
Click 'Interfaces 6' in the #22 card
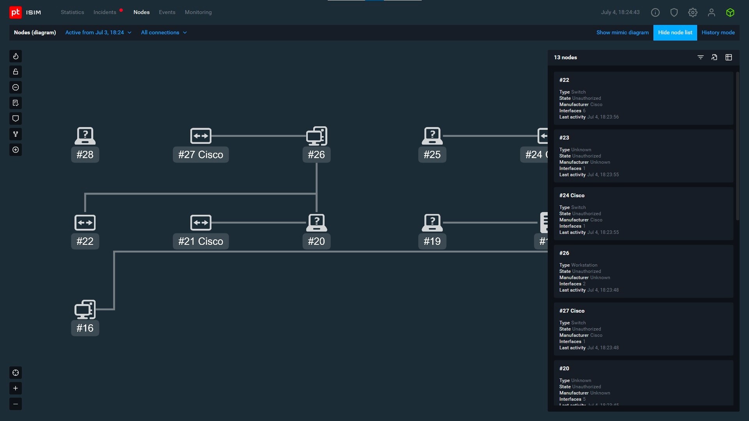coord(572,111)
